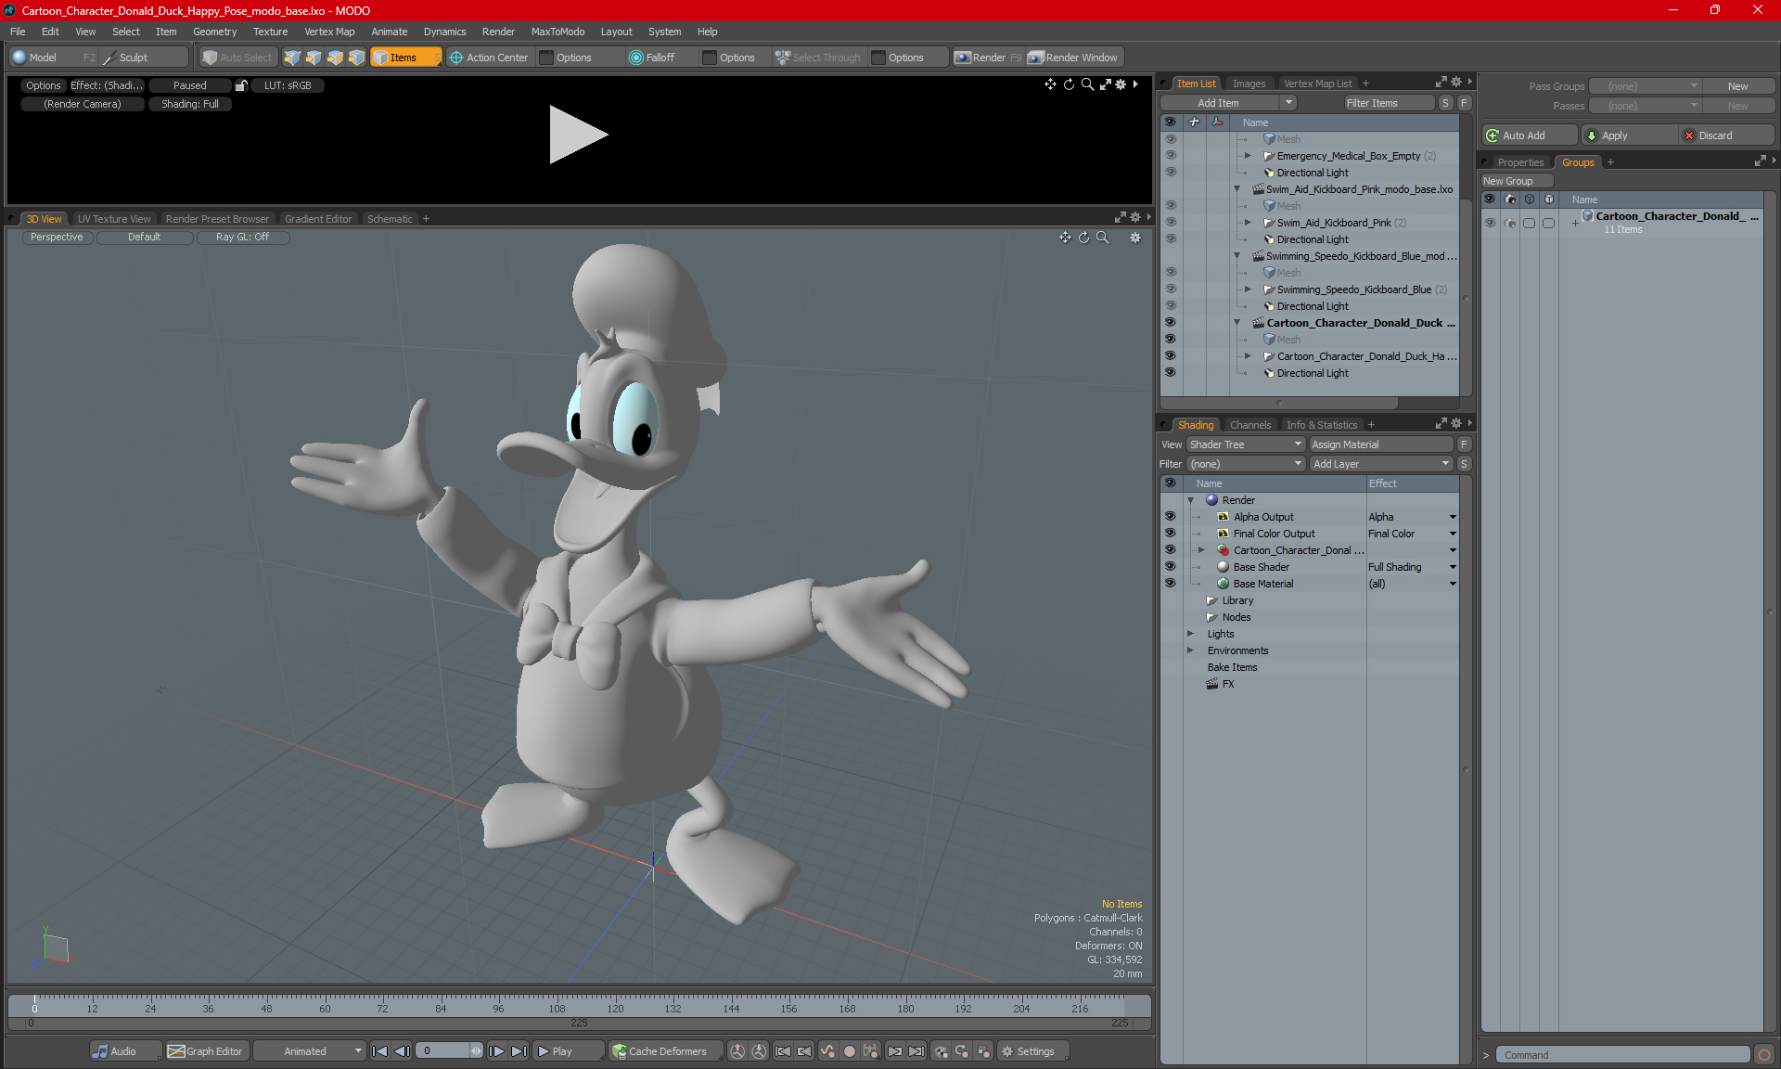1781x1069 pixels.
Task: Switch to UV Texture View tab
Action: point(114,219)
